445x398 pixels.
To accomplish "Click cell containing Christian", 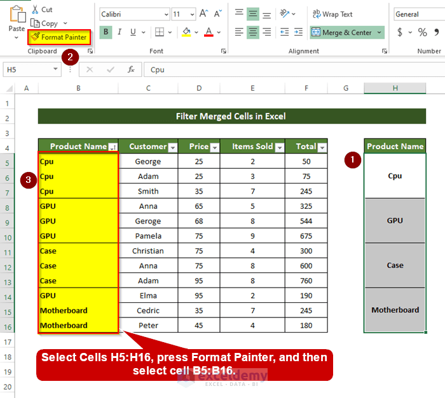I will (x=148, y=251).
